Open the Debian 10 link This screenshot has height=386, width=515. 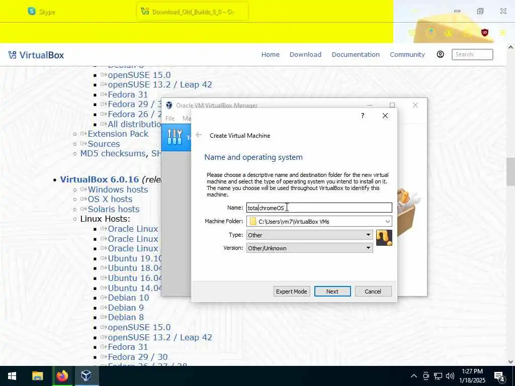[128, 298]
